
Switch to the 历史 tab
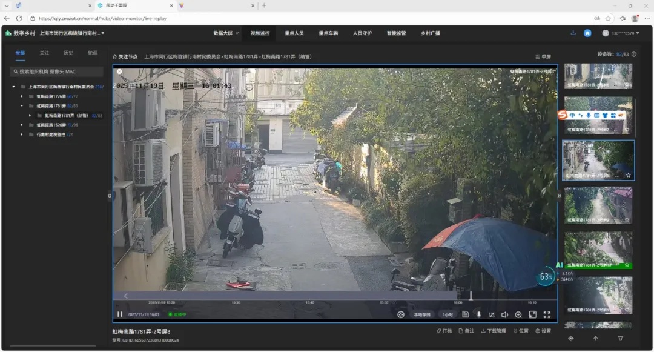(x=68, y=53)
